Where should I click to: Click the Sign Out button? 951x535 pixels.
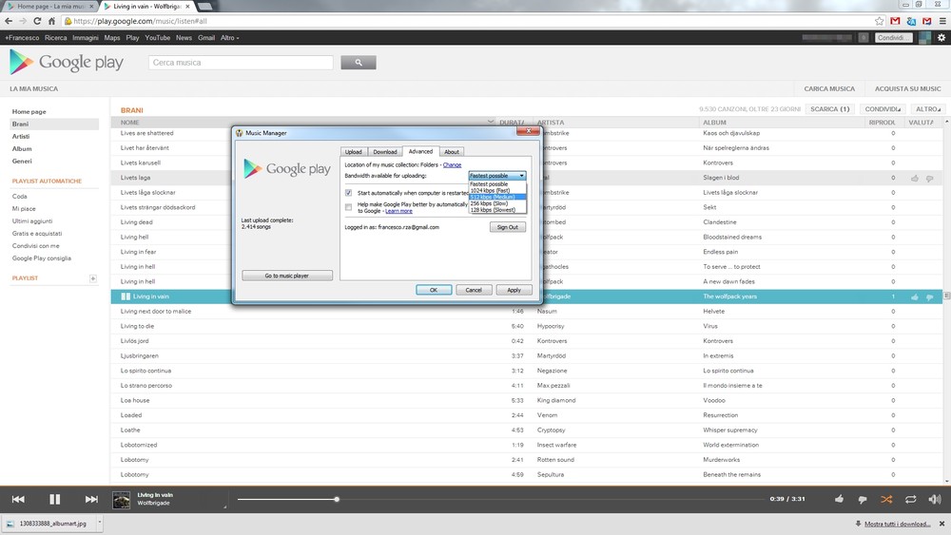click(x=508, y=227)
